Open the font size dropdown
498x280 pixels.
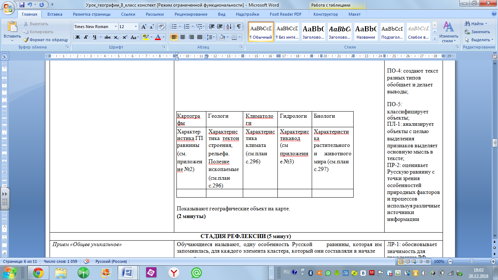pyautogui.click(x=136, y=27)
